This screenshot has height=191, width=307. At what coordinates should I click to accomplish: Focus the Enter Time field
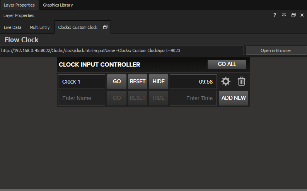193,98
